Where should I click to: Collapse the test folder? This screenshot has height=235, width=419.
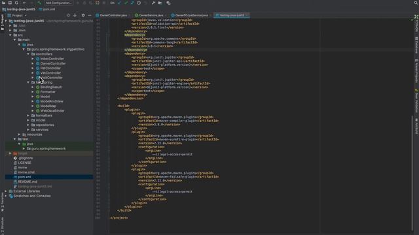tap(14, 139)
